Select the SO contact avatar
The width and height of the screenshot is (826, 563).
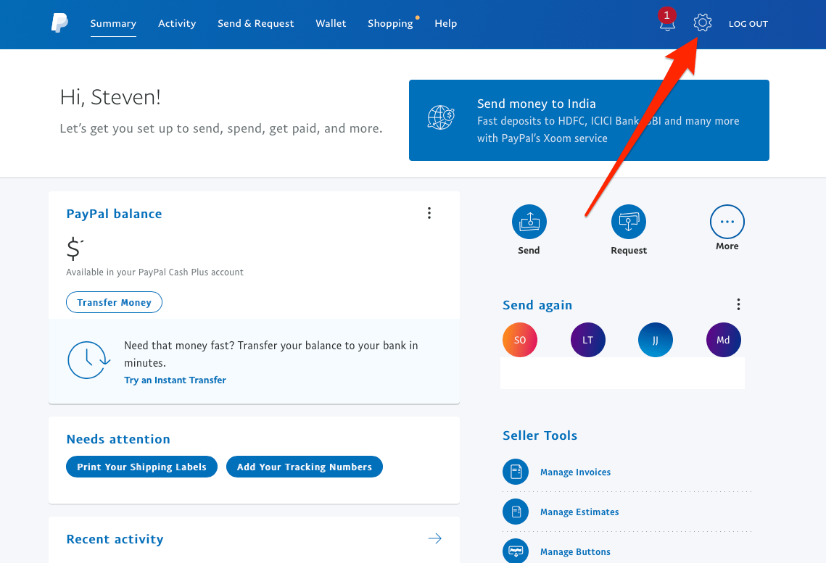520,340
